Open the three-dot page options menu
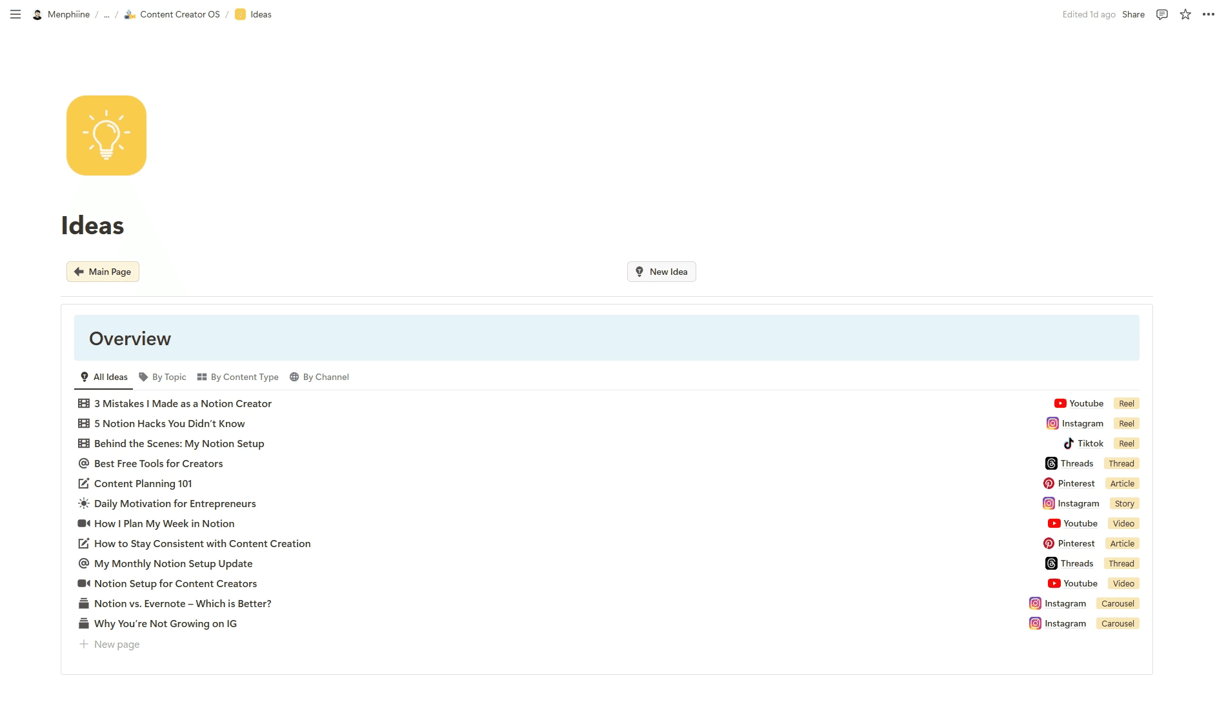 [1209, 14]
